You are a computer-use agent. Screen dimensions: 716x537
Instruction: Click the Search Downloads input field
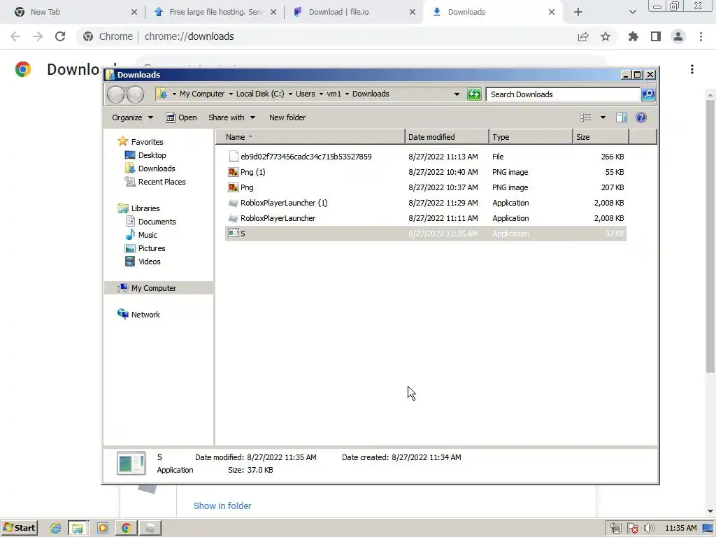click(563, 94)
